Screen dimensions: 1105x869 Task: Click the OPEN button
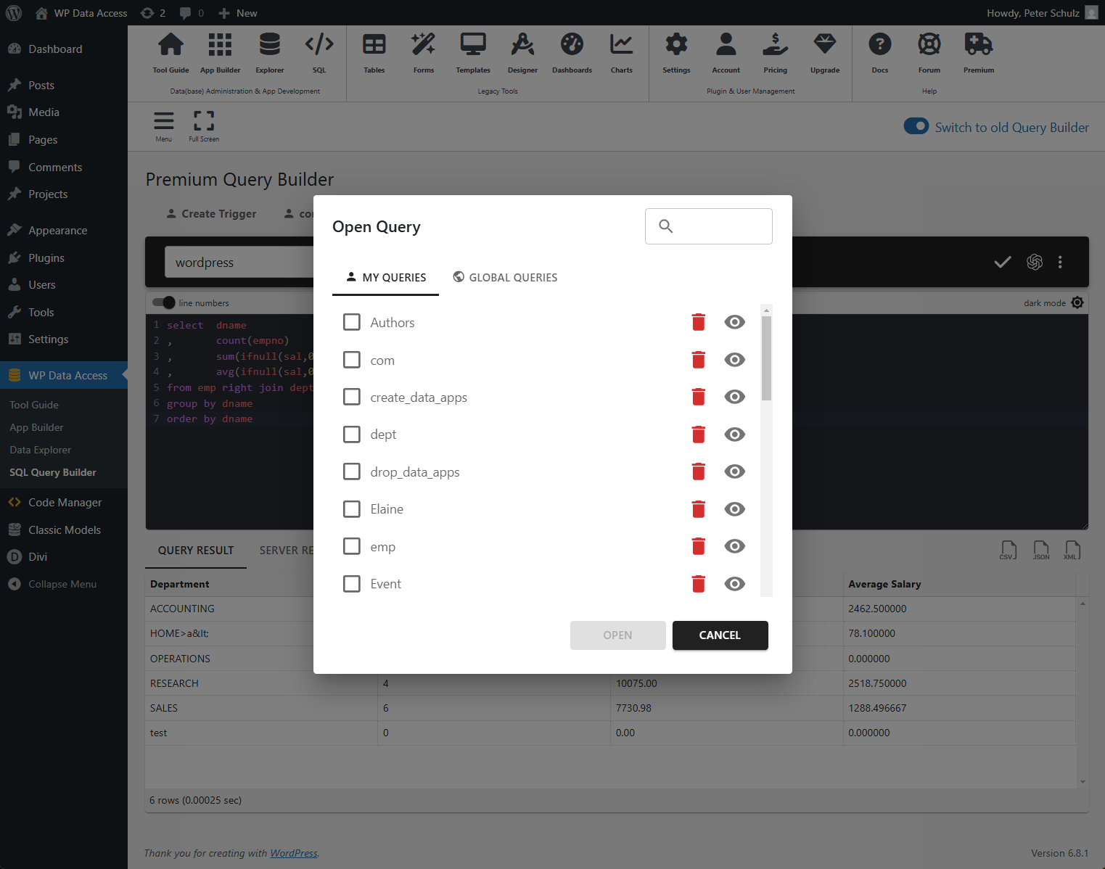618,635
